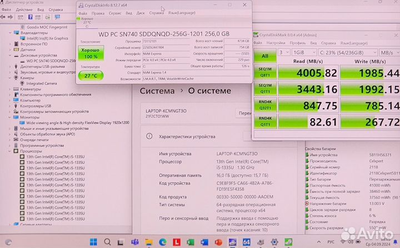Click Система breadcrumb link in Settings
400x248 pixels.
coord(157,91)
